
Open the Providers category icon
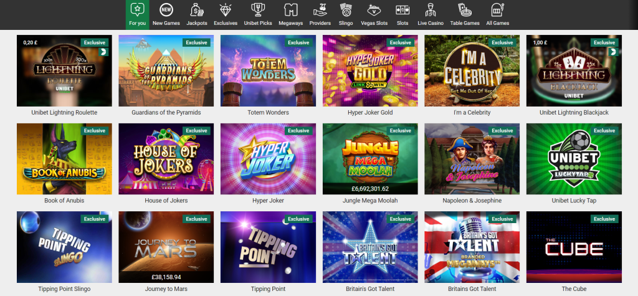(x=320, y=9)
